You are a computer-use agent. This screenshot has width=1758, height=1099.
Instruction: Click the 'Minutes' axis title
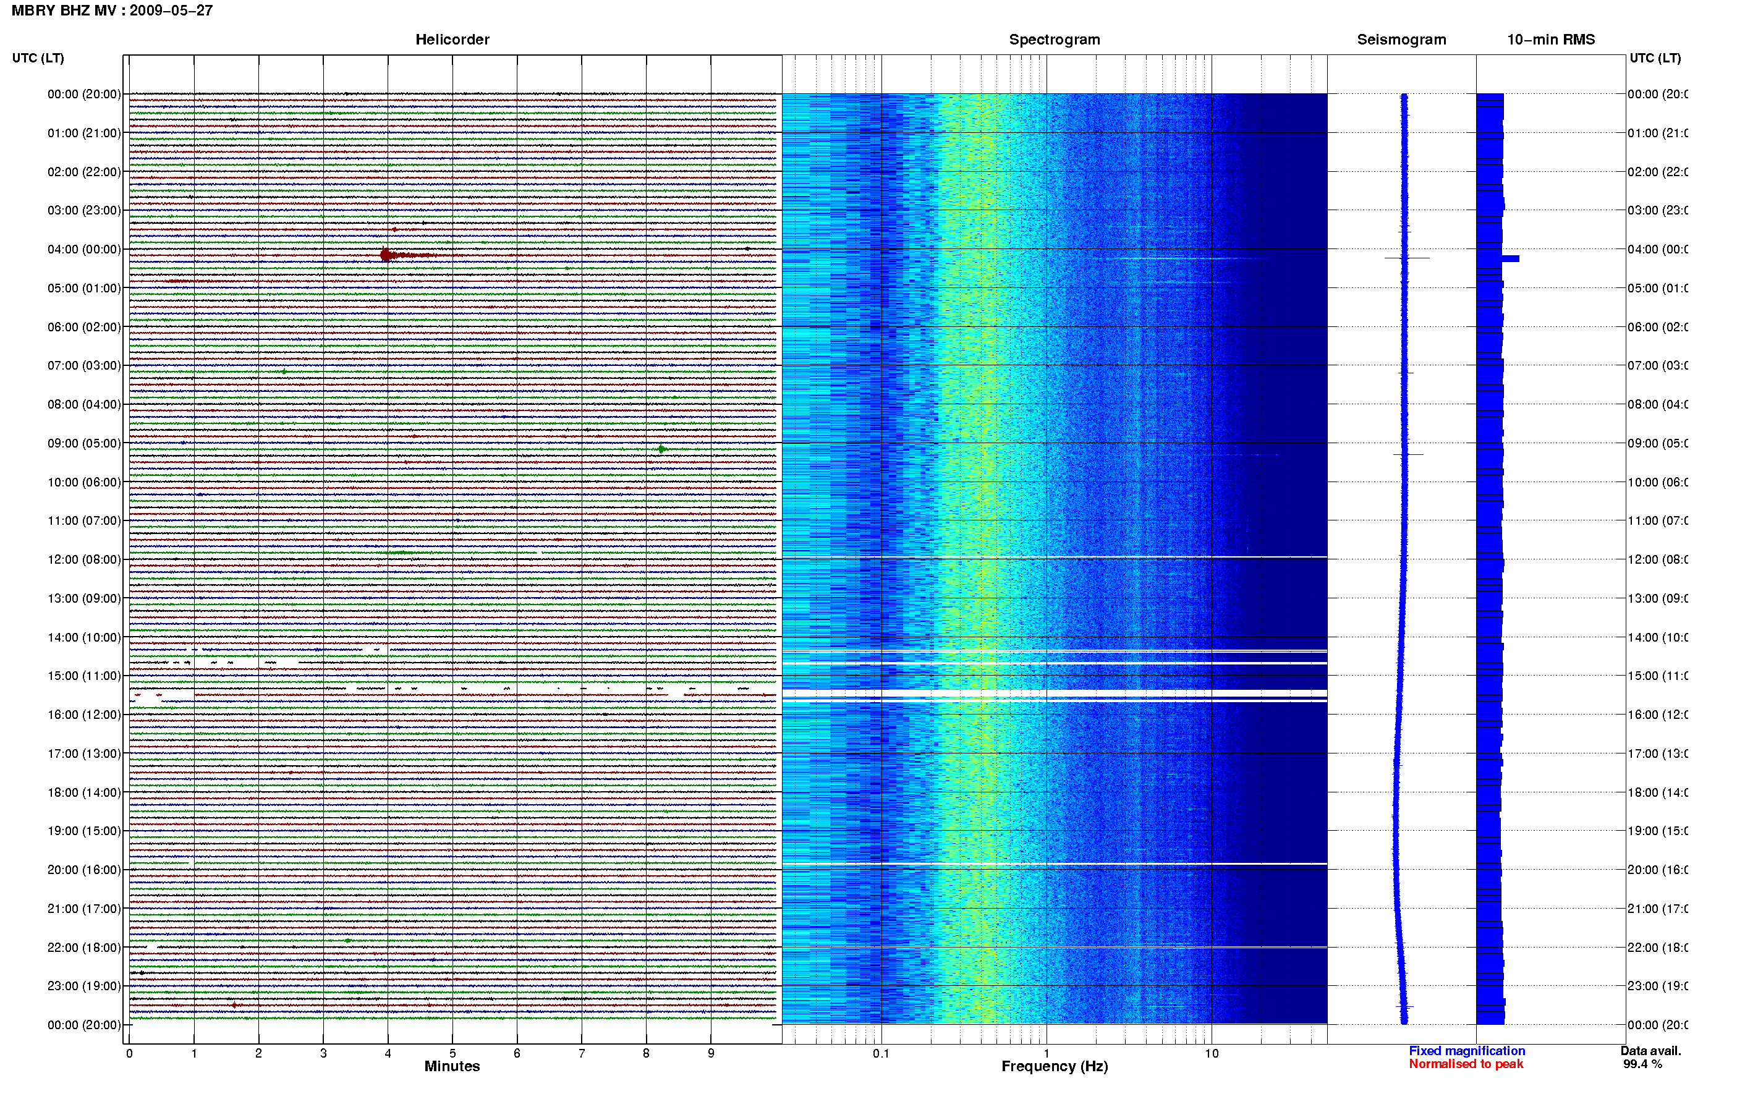(452, 1066)
